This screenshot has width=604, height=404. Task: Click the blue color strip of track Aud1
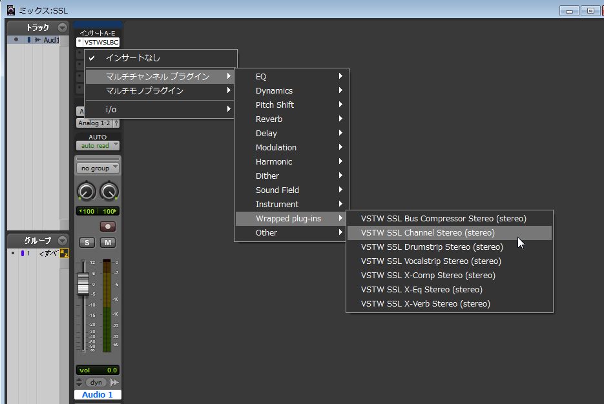29,39
